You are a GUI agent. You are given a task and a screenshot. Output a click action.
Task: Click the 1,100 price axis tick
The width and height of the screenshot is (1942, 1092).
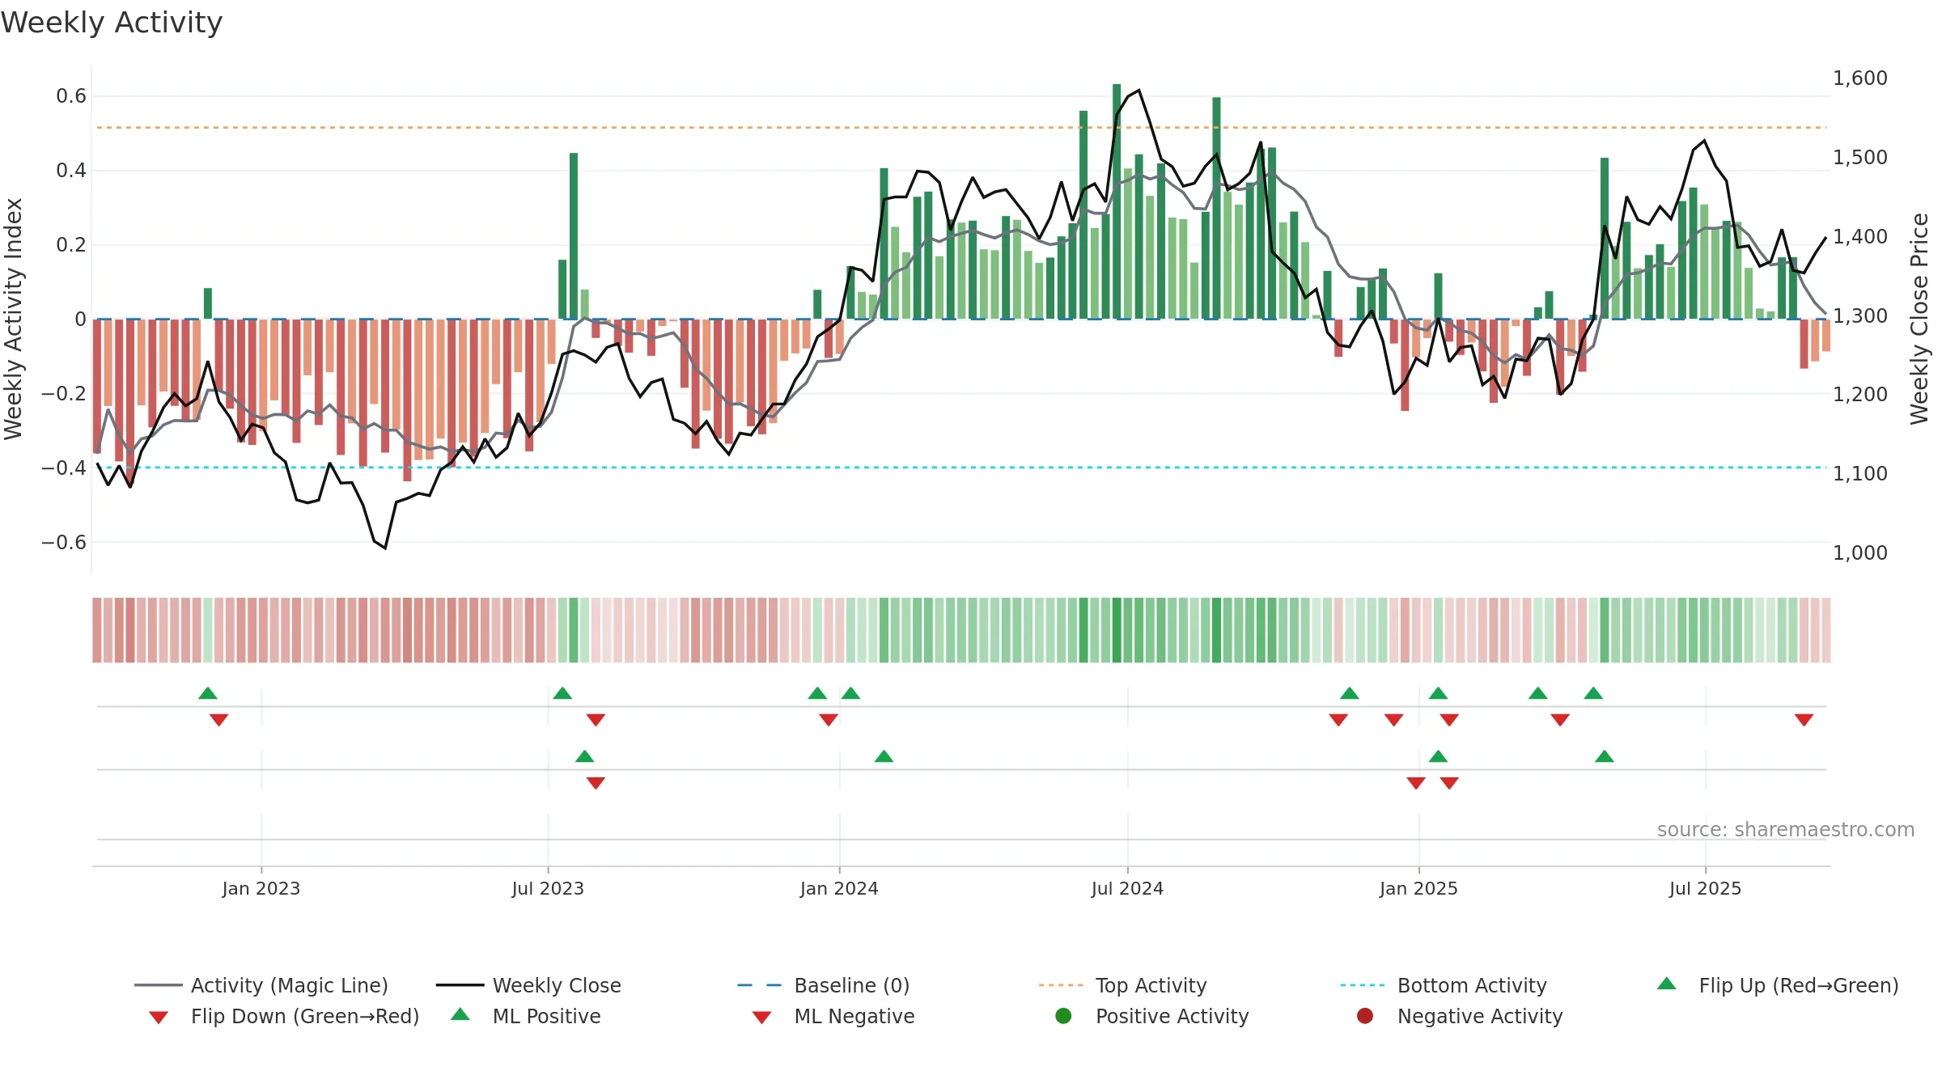pos(1860,474)
